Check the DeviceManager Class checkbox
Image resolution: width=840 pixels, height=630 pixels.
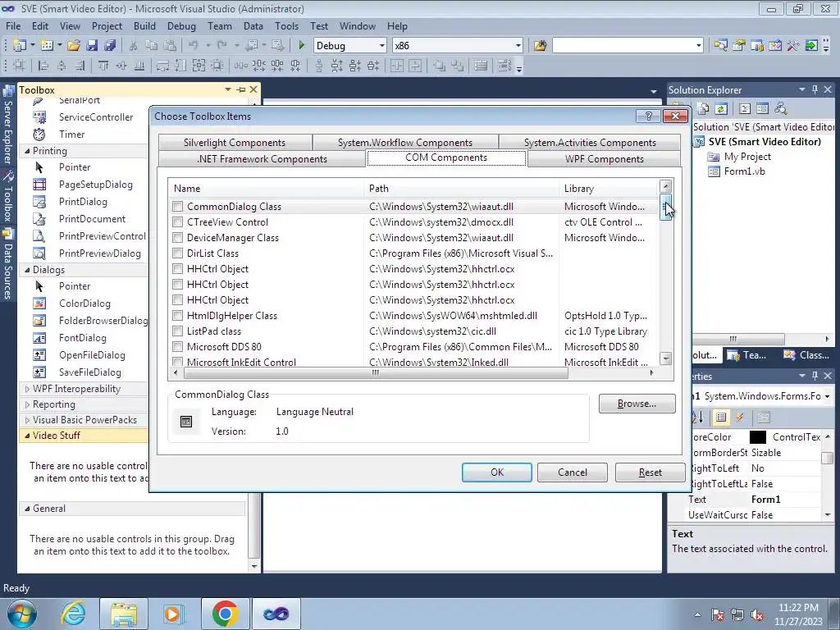tap(177, 237)
